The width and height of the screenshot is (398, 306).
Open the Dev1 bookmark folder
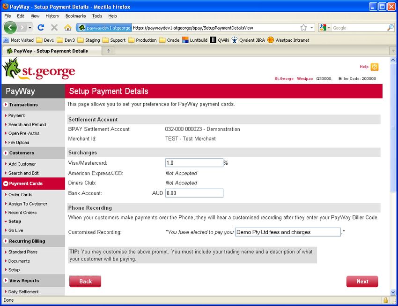(x=45, y=40)
